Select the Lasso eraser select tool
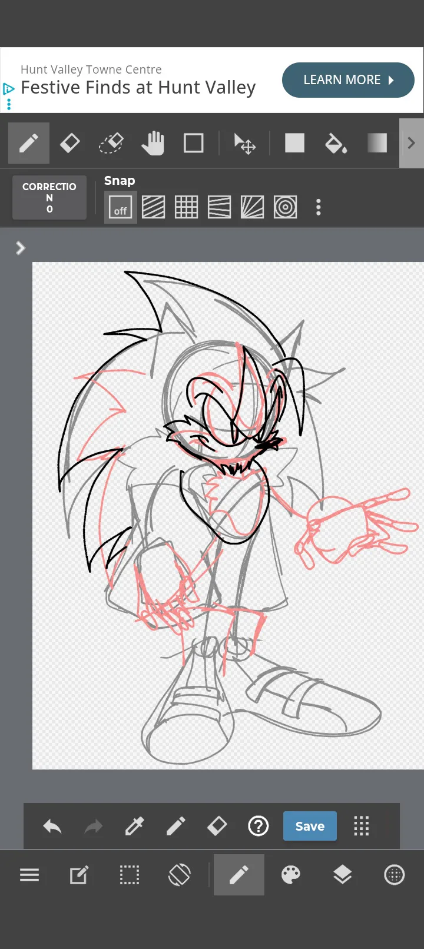The image size is (424, 949). click(x=111, y=143)
